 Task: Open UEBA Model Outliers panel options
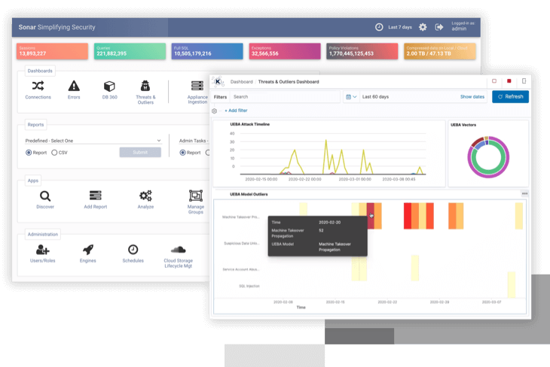click(x=524, y=194)
